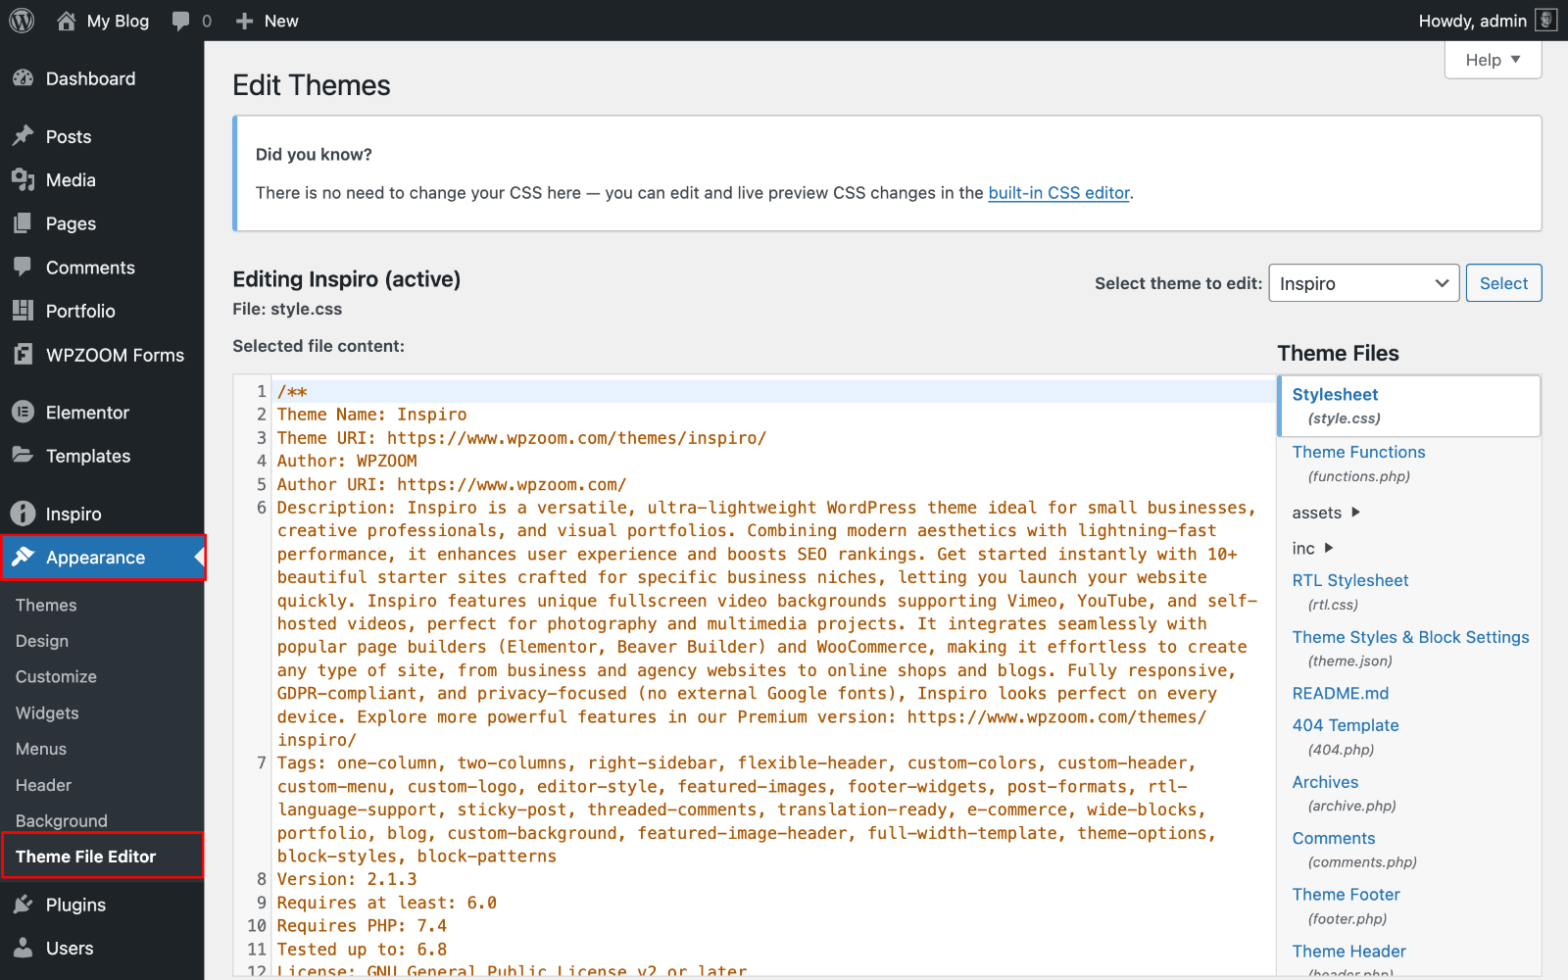
Task: Click the Elementor logo icon
Action: click(x=24, y=413)
